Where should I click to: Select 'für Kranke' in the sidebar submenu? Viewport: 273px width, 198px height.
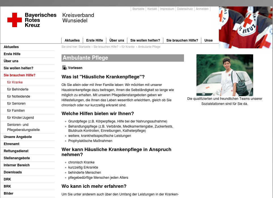coord(15,82)
